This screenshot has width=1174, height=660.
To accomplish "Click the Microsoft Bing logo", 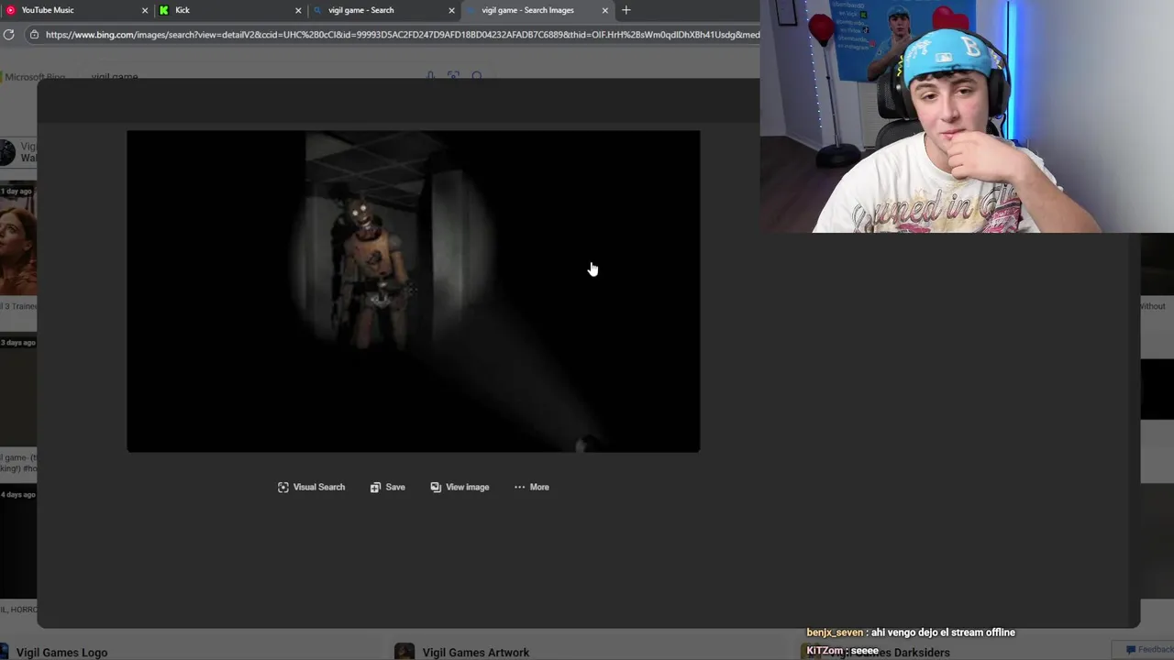I will point(33,77).
